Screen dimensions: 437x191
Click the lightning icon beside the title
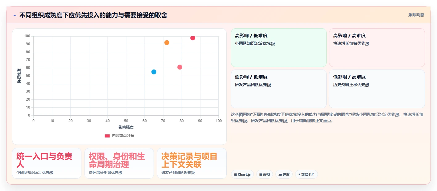[x=14, y=15]
